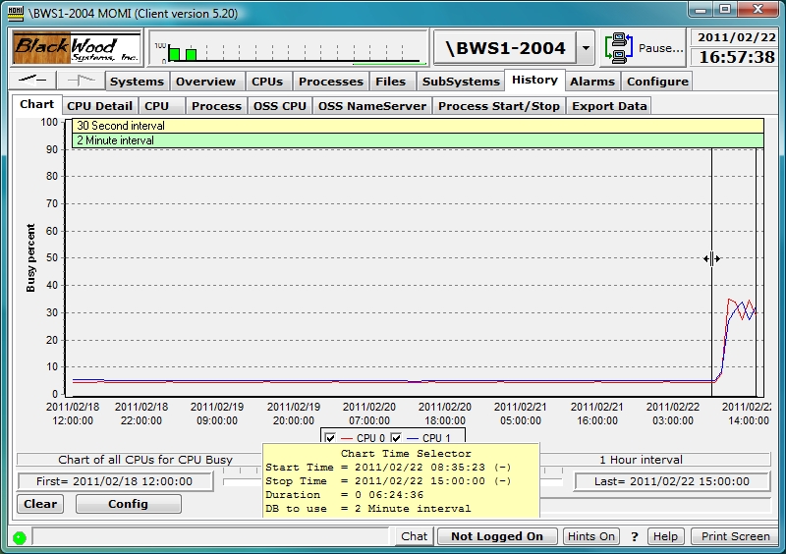Toggle the CPU 0 legend checkbox
The height and width of the screenshot is (554, 786).
[x=330, y=438]
